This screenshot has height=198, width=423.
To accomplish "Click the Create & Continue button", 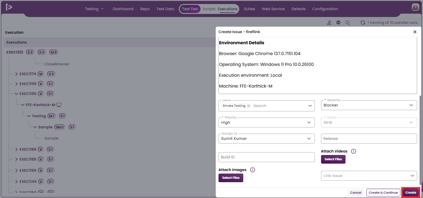I will [x=383, y=192].
